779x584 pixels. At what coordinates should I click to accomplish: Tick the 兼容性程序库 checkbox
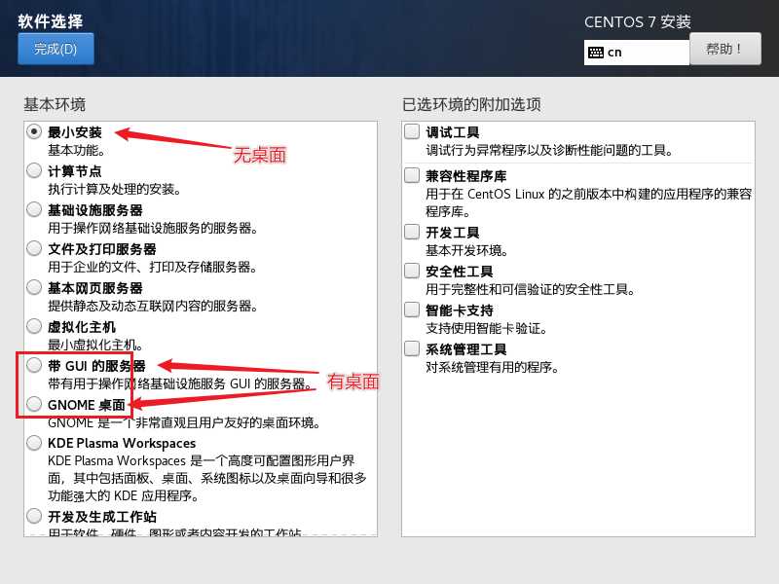[x=412, y=175]
